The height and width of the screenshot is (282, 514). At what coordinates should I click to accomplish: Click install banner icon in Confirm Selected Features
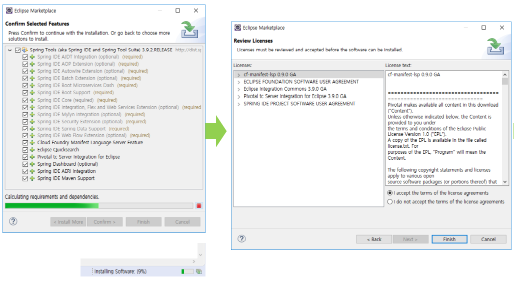(x=189, y=30)
